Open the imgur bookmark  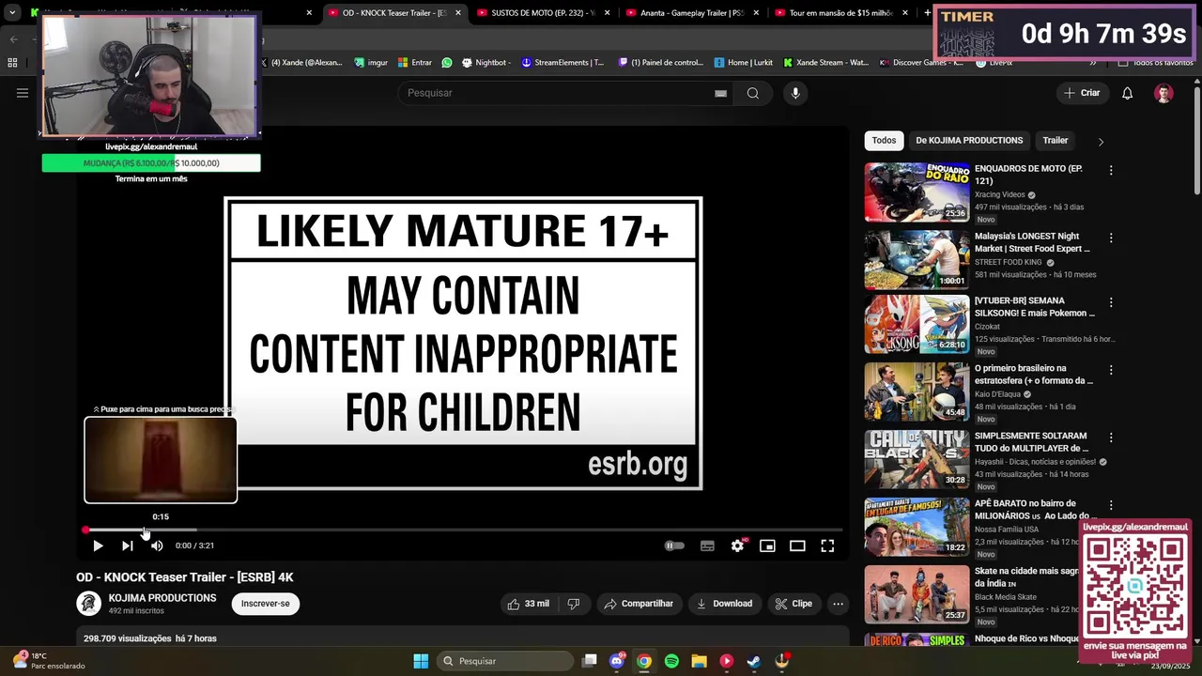371,63
